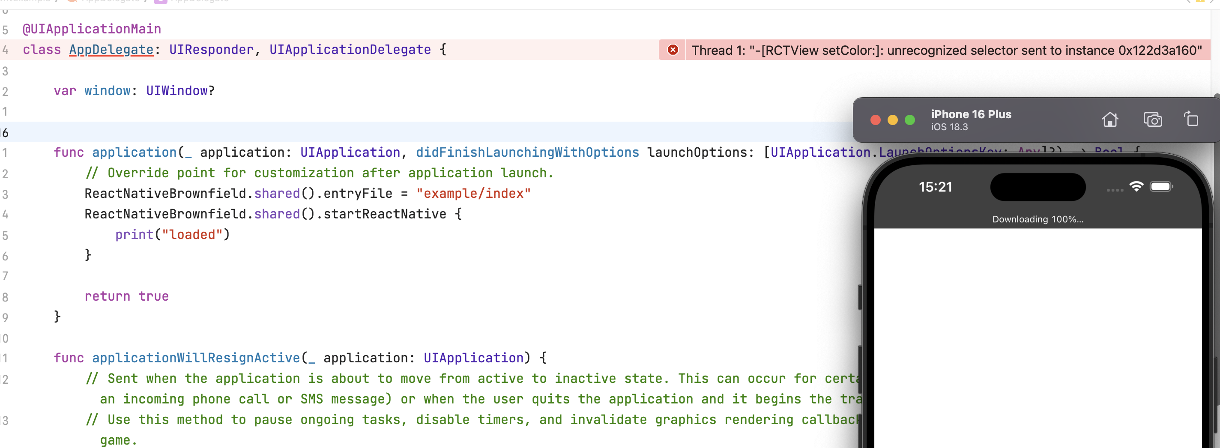
Task: Click UIResponder in the class declaration
Action: click(211, 50)
